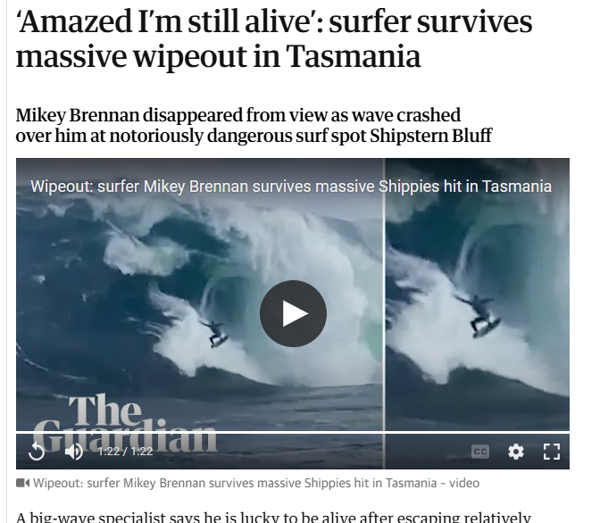Mute the video volume
This screenshot has height=523, width=600.
74,452
